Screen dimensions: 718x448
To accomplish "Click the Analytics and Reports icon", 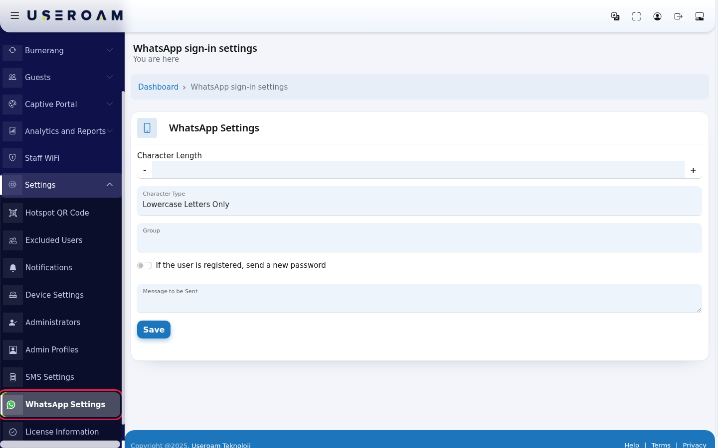I will click(12, 131).
